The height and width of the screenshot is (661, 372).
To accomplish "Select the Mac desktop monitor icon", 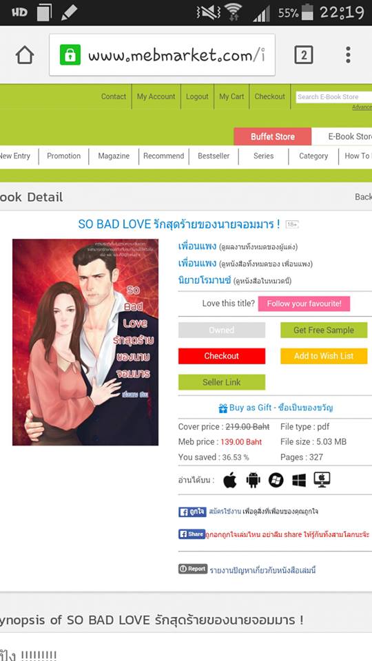I will [x=322, y=480].
